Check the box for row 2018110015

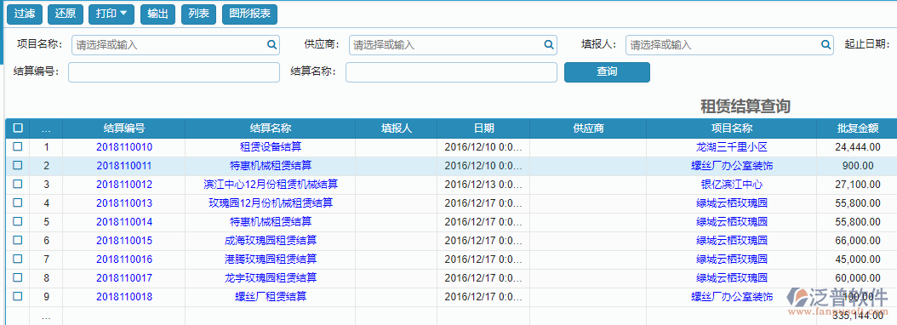(18, 240)
